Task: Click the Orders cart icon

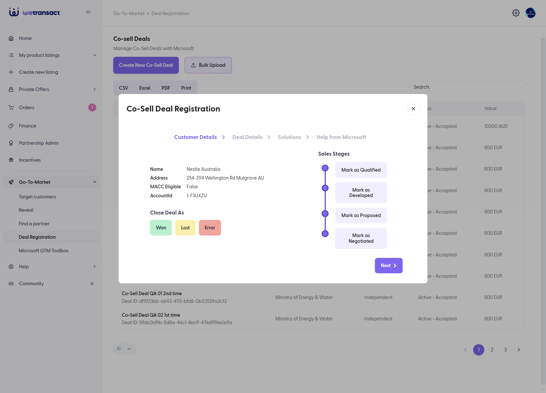Action: [11, 108]
